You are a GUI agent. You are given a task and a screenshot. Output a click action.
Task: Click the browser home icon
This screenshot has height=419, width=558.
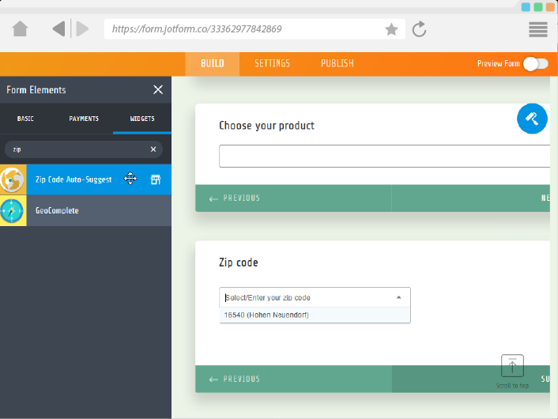coord(21,29)
